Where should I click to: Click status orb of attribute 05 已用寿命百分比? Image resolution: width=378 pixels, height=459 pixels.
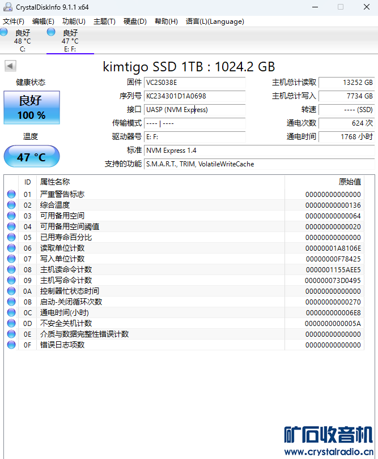[x=11, y=237]
